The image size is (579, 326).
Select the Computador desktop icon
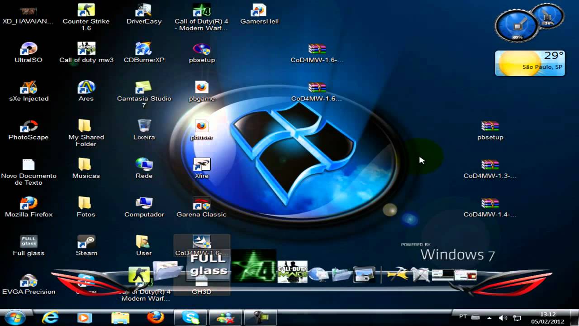[x=144, y=208]
